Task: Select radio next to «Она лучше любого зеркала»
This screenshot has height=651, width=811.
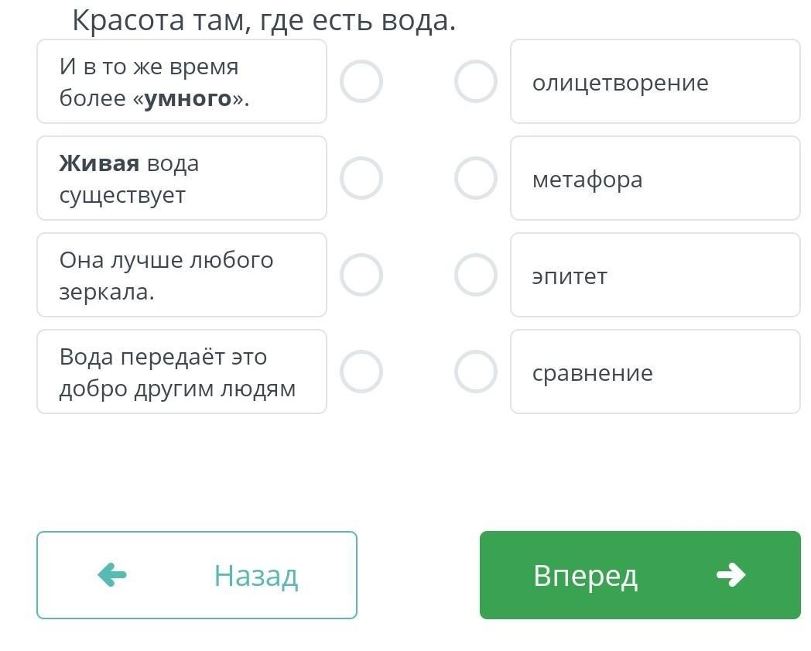Action: tap(361, 275)
